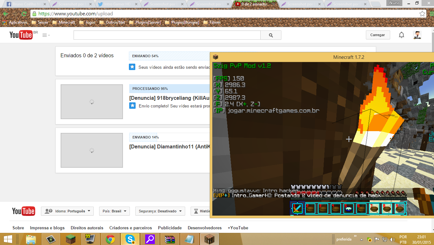Open the País: Brasil dropdown

point(114,211)
